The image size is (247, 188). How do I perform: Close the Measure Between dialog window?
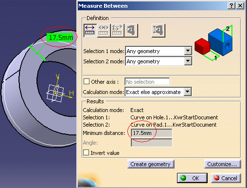pos(240,6)
